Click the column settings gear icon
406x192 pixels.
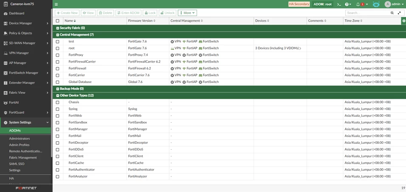pyautogui.click(x=403, y=21)
